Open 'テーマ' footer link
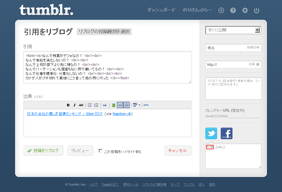 coord(175,184)
